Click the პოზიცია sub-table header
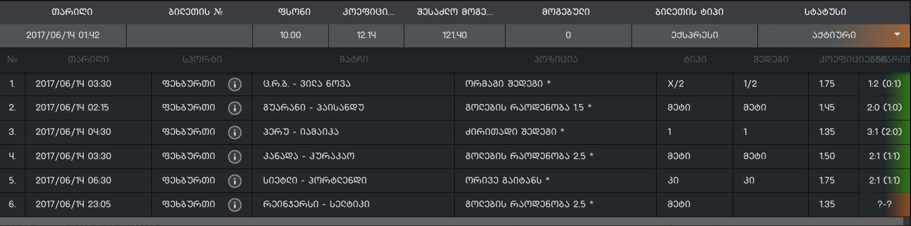This screenshot has height=226, width=911. click(555, 60)
